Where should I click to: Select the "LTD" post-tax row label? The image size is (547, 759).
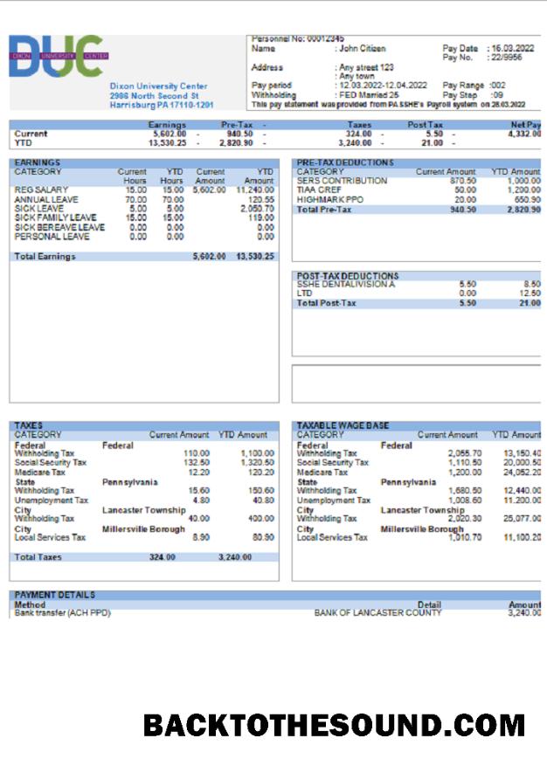pyautogui.click(x=304, y=293)
